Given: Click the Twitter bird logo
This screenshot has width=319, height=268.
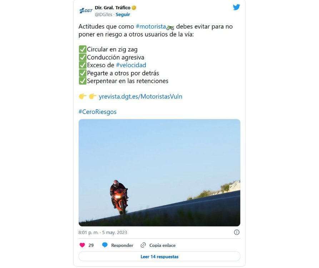Looking at the screenshot, I should (x=236, y=7).
